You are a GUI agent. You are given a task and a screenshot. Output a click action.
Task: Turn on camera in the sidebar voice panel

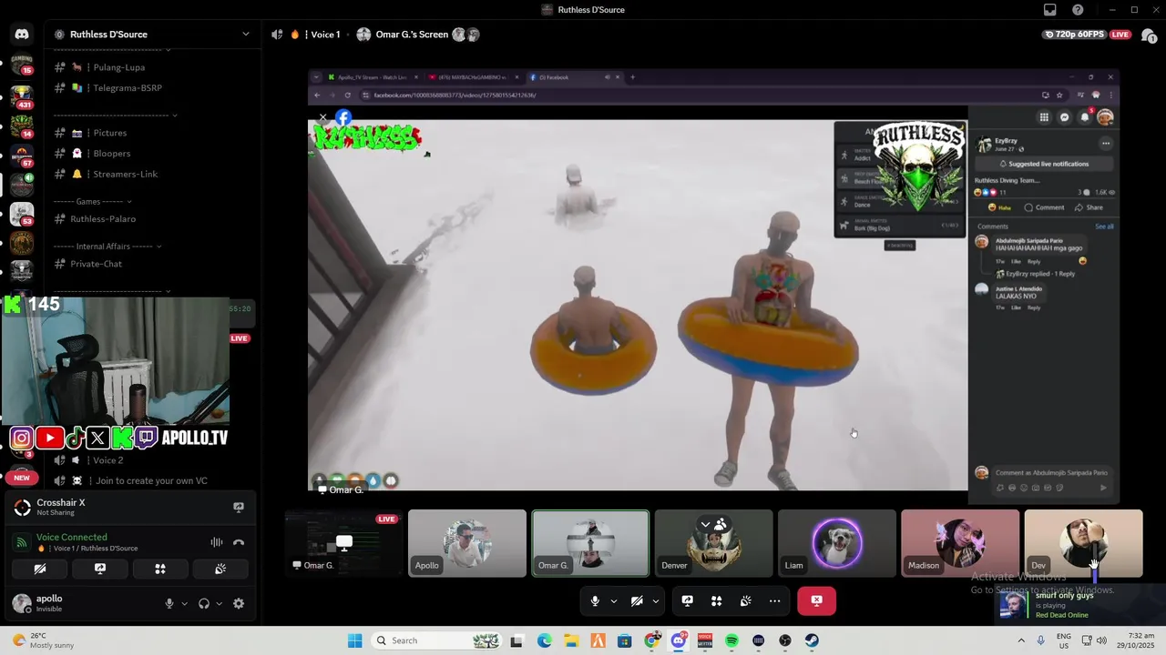pos(40,569)
